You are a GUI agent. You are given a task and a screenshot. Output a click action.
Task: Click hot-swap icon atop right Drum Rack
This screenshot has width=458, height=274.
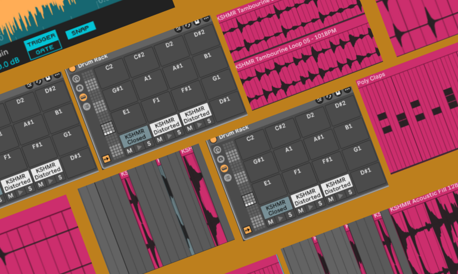pyautogui.click(x=329, y=96)
